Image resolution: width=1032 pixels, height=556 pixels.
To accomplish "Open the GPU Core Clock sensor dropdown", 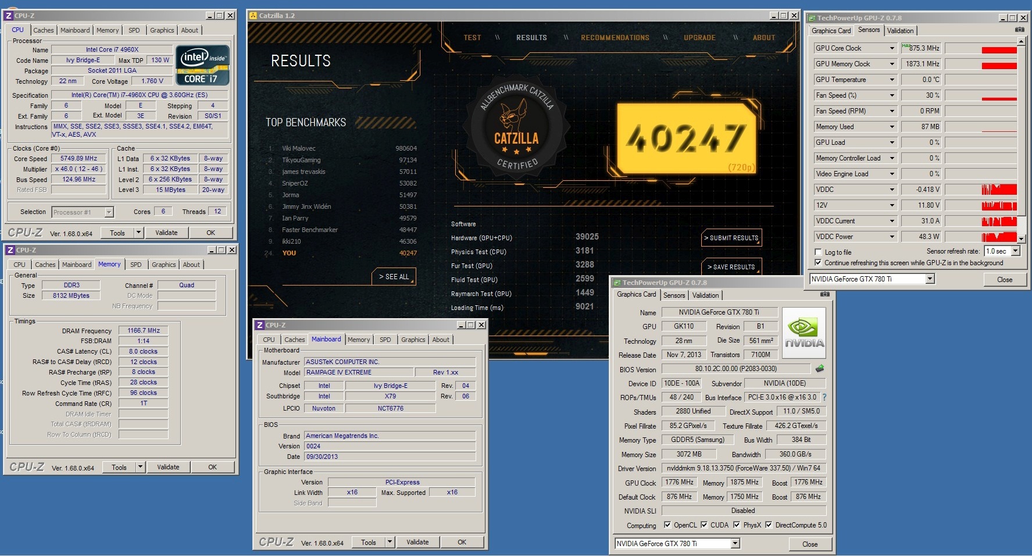I will [x=892, y=48].
